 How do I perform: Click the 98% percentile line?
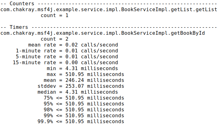coord(84,110)
